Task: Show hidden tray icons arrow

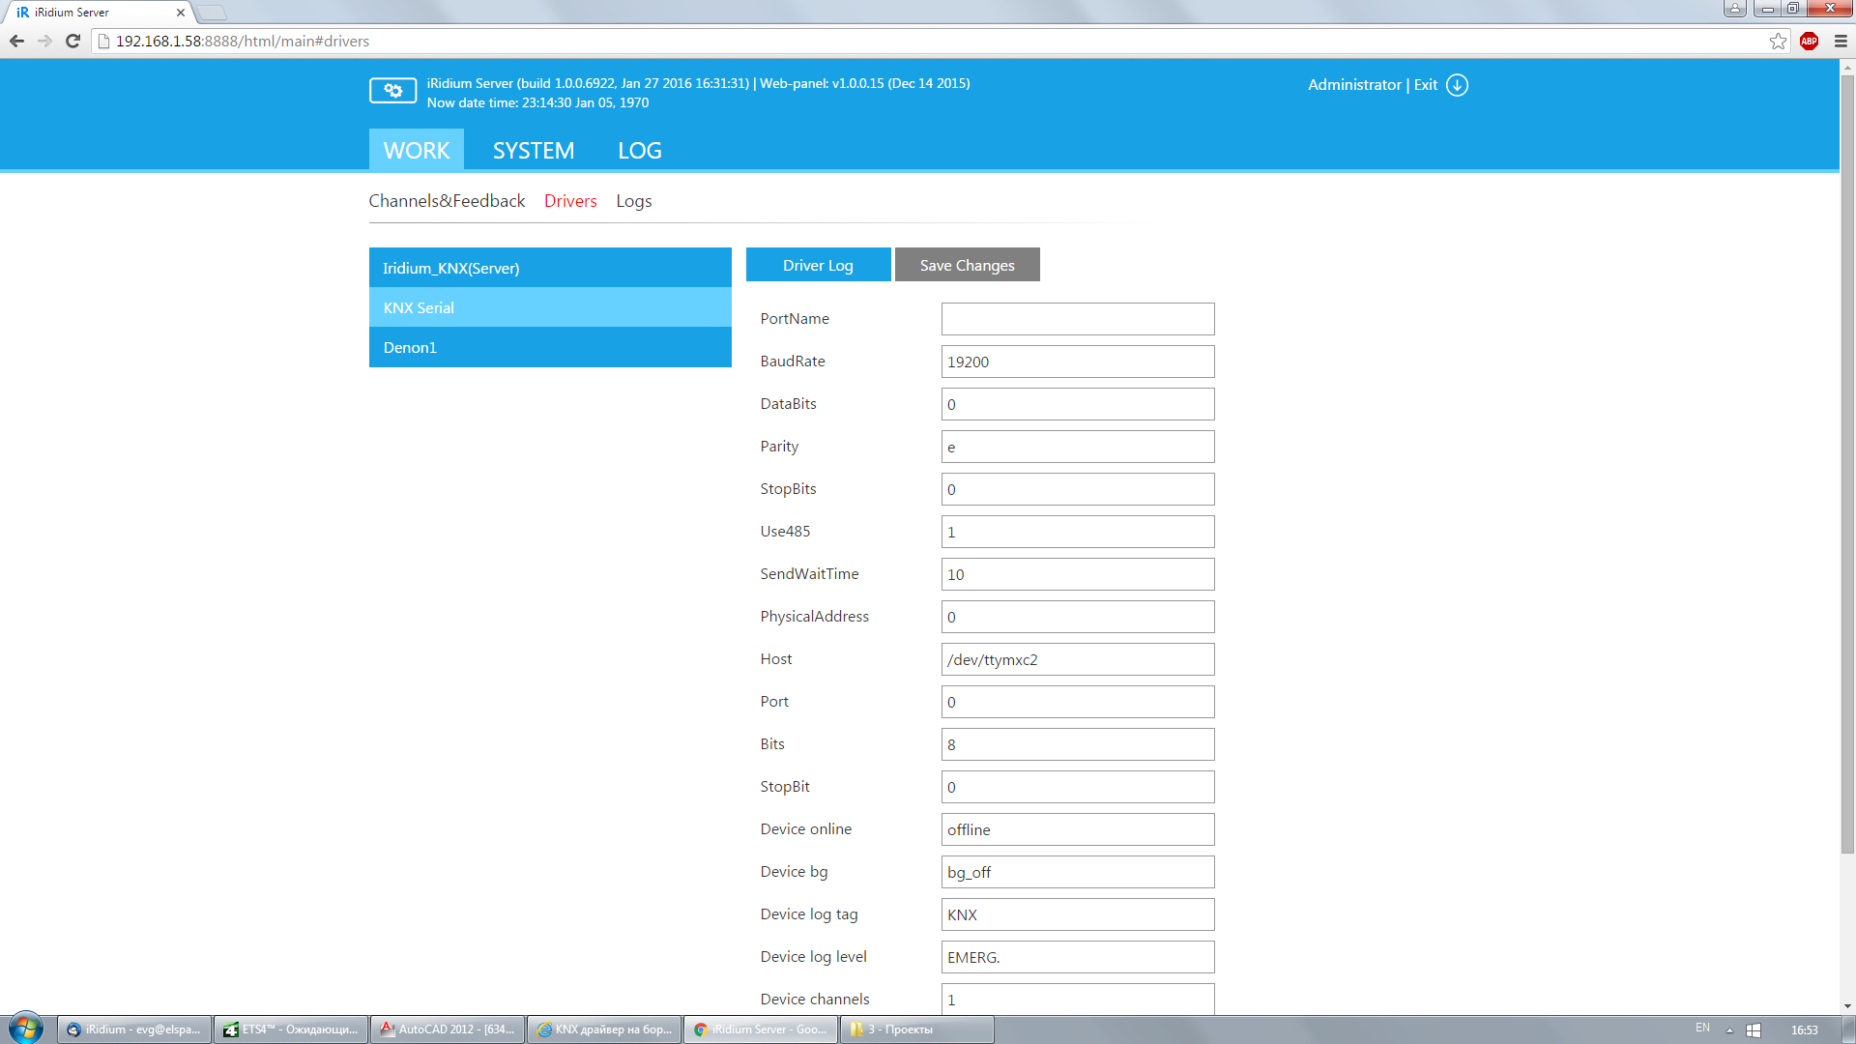Action: point(1729,1030)
